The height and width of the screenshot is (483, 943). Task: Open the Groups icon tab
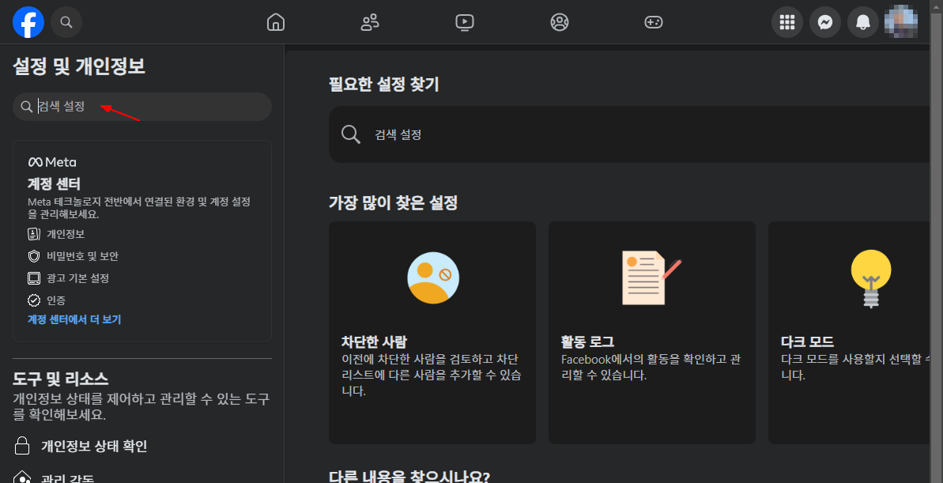[560, 22]
